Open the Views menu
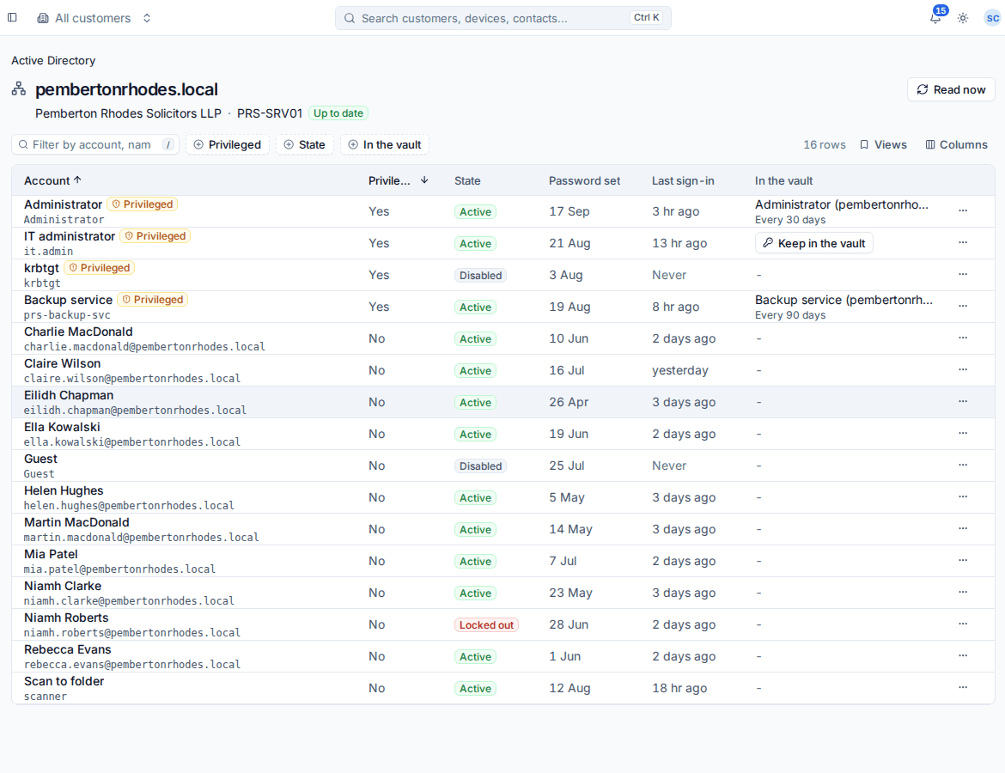Image resolution: width=1005 pixels, height=773 pixels. point(883,145)
